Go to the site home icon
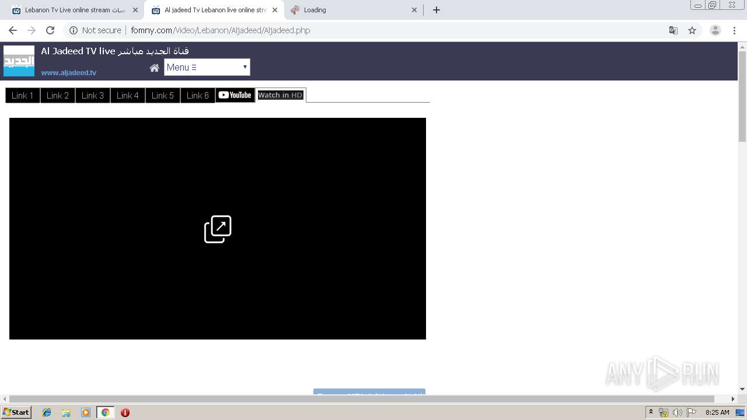Image resolution: width=747 pixels, height=420 pixels. [154, 68]
